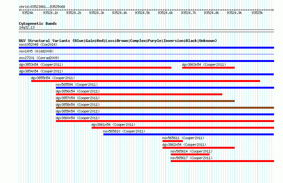The height and width of the screenshot is (183, 283).
Task: Select the dgv3859n54 blue gain bar
Action: coord(165,114)
